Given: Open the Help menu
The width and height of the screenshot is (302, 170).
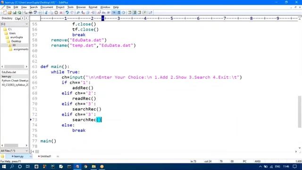Looking at the screenshot, I should (116, 7).
